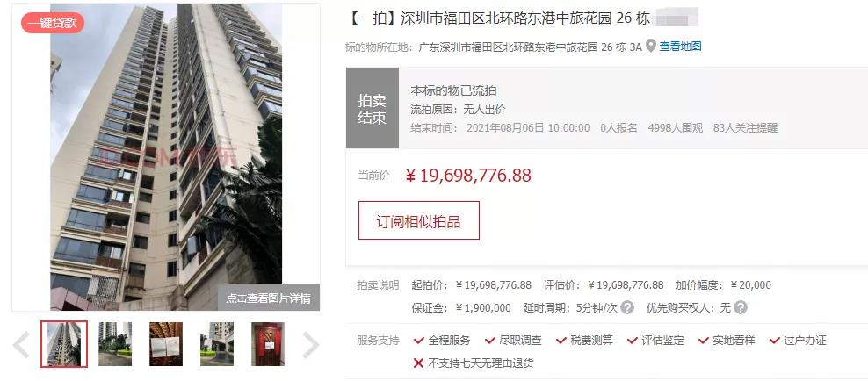Viewport: 868px width, 381px height.
Task: Select the second garden thumbnail
Action: click(115, 344)
